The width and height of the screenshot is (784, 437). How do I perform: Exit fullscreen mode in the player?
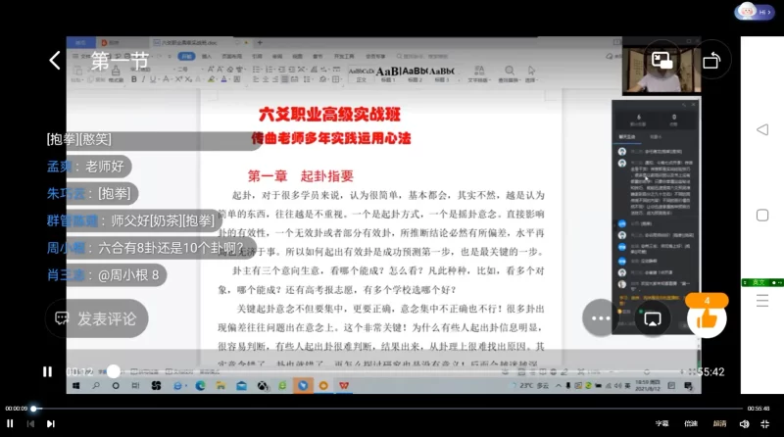pyautogui.click(x=767, y=423)
